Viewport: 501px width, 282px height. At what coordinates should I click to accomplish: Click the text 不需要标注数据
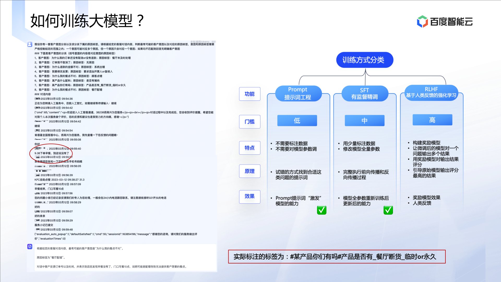point(291,143)
